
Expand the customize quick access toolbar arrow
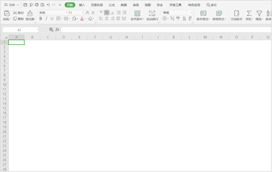coord(59,5)
